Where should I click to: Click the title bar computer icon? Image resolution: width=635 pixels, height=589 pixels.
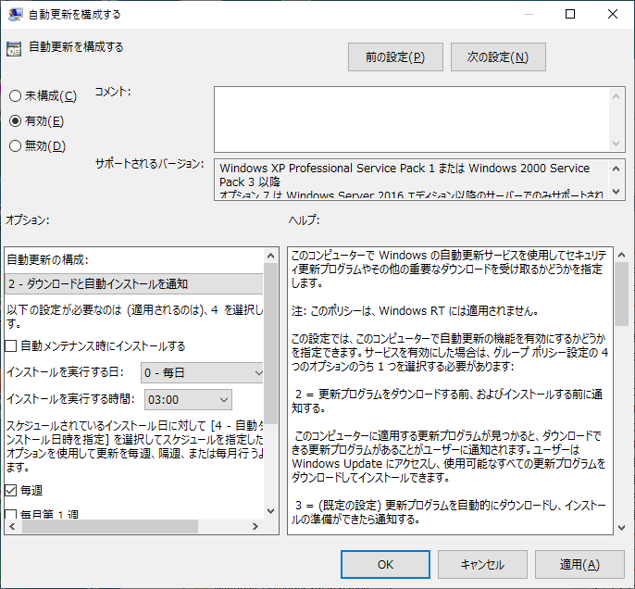pos(15,14)
